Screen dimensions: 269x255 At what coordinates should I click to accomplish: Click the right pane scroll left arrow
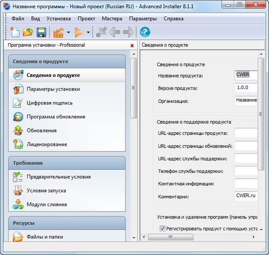pyautogui.click(x=144, y=237)
